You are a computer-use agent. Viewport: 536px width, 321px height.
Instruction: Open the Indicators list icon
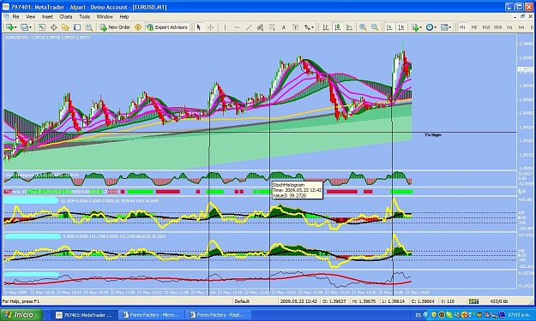pyautogui.click(x=414, y=27)
